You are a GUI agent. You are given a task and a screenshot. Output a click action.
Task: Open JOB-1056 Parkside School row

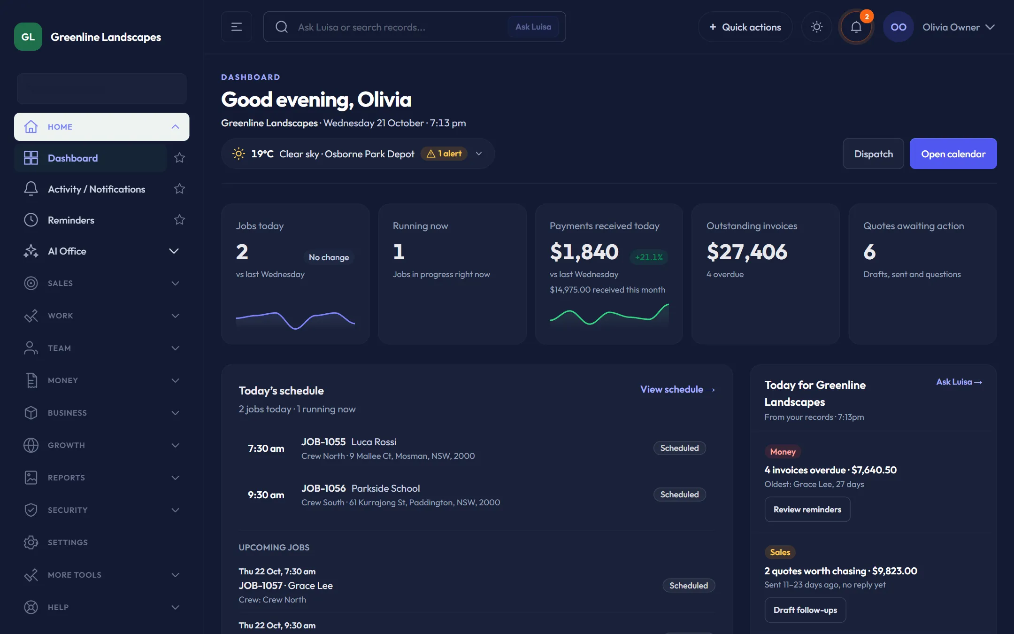[x=477, y=495]
